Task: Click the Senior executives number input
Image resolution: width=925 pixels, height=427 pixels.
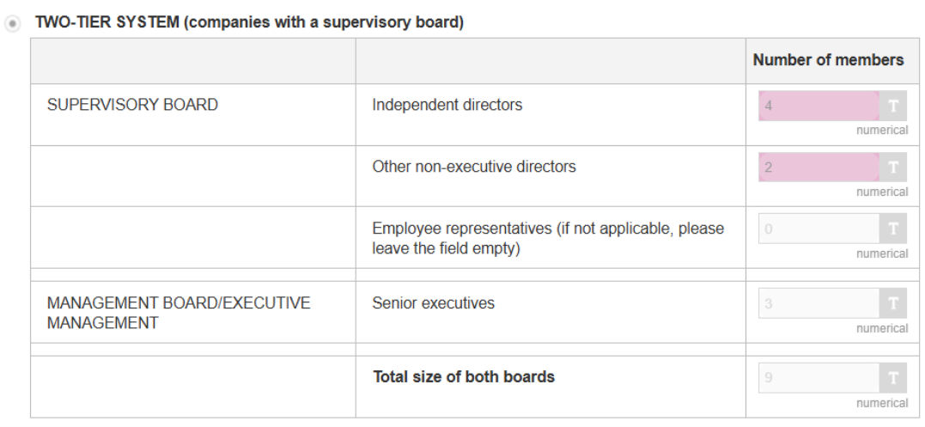Action: pyautogui.click(x=818, y=303)
